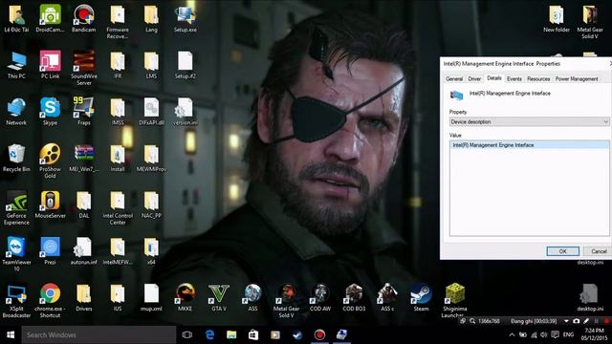
Task: Open the clock showing 7:24 PM
Action: (594, 334)
